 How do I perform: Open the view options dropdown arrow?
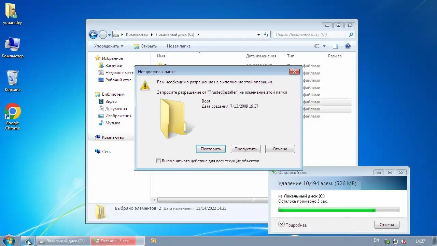pyautogui.click(x=324, y=46)
